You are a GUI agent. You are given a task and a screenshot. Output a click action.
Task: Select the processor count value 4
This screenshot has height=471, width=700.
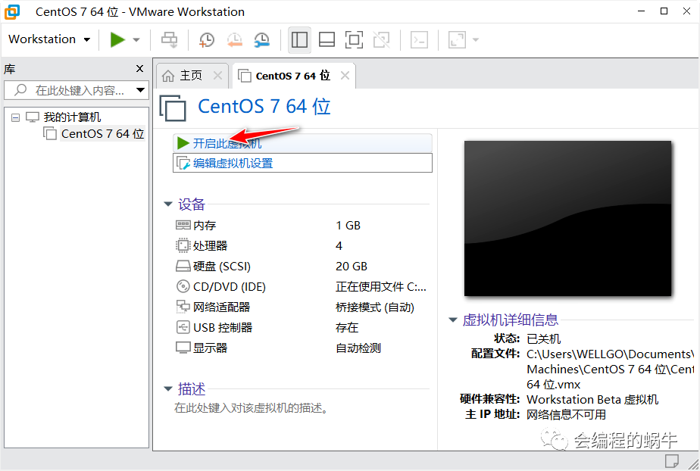click(x=339, y=246)
